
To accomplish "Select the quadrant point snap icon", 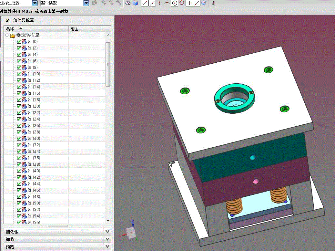I will (x=182, y=3).
